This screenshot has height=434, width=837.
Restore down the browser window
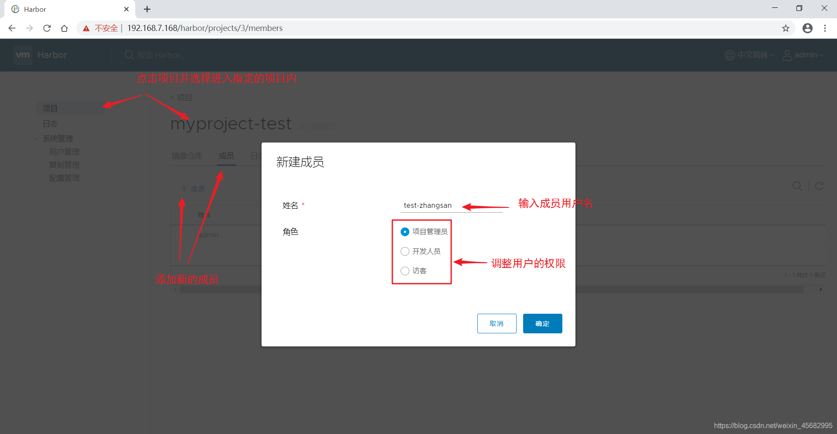pos(799,8)
